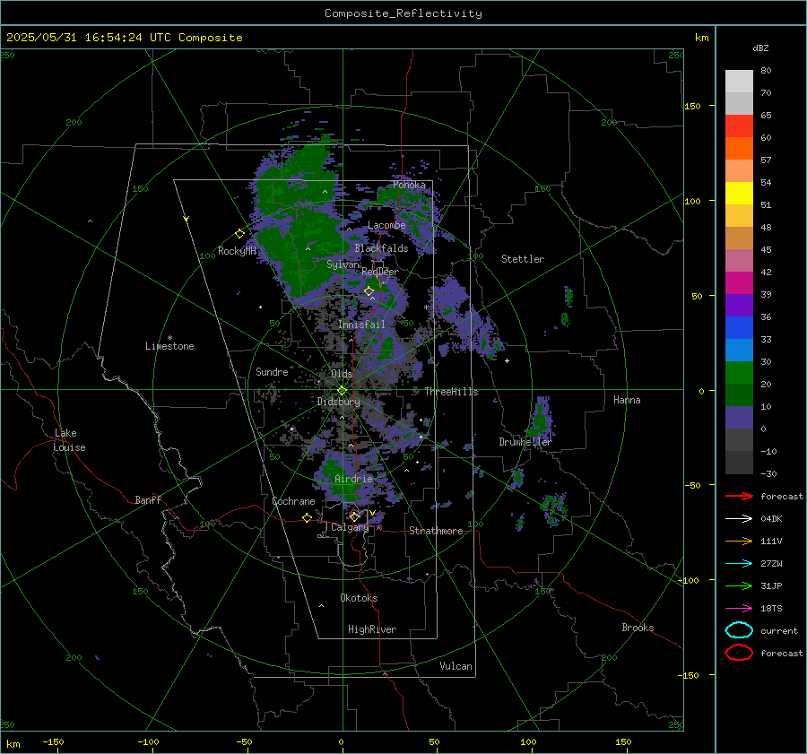The image size is (807, 754).
Task: Select the orange 111V arrow in legend
Action: 739,541
